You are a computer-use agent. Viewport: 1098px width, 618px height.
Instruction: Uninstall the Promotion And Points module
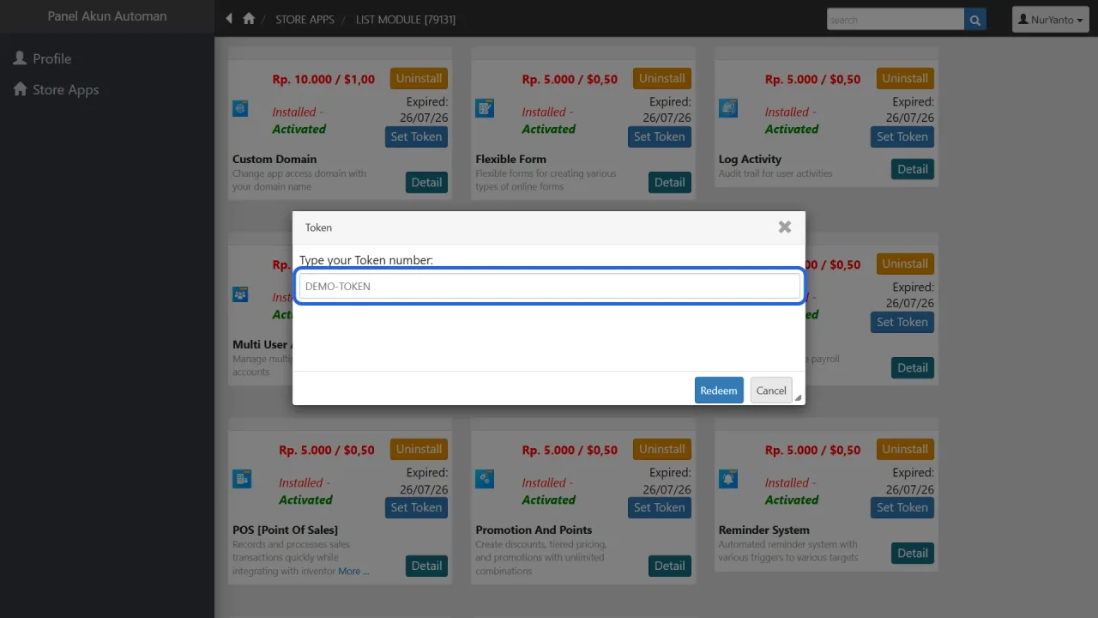pos(662,449)
